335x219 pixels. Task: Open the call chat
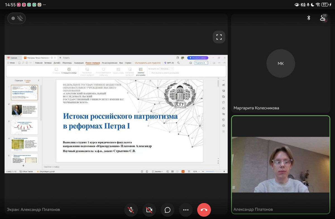point(167,210)
